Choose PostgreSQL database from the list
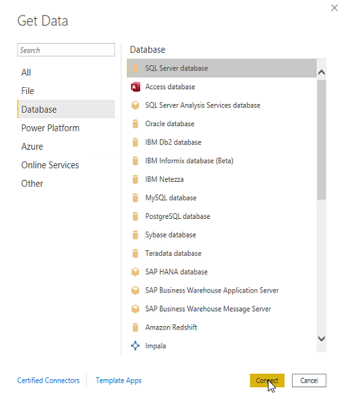 [222, 216]
